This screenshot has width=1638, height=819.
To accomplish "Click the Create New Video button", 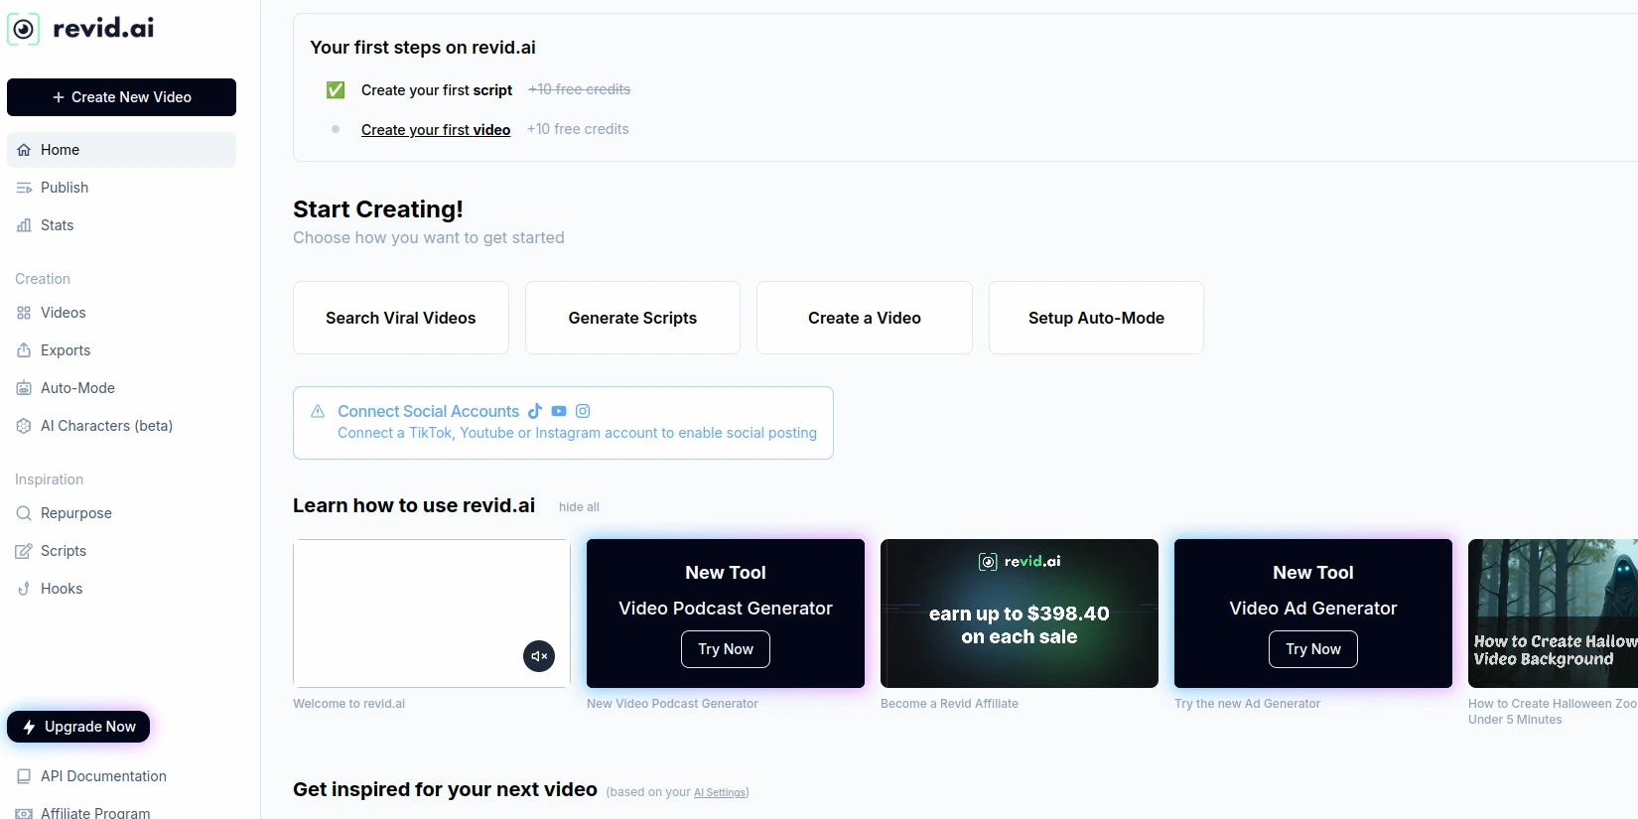I will click(x=121, y=97).
